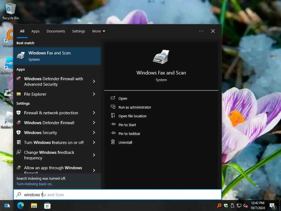281x211 pixels.
Task: Click Search indexing was turned off text
Action: [x=41, y=178]
